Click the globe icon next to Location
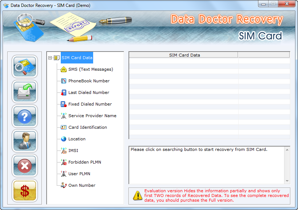 point(63,139)
